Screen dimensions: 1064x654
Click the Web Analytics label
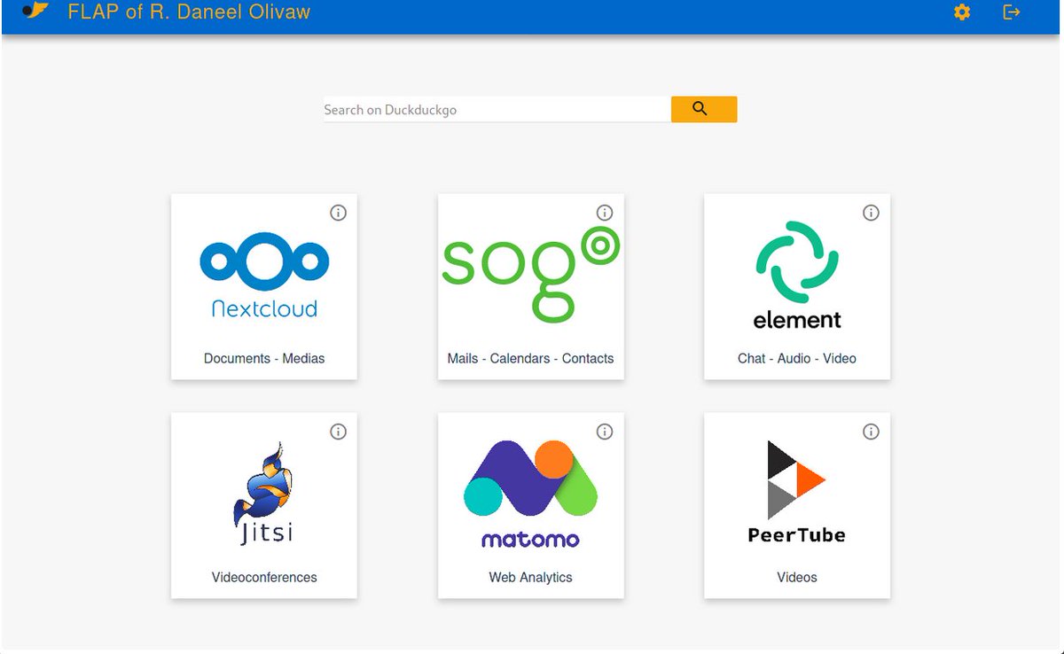[530, 577]
